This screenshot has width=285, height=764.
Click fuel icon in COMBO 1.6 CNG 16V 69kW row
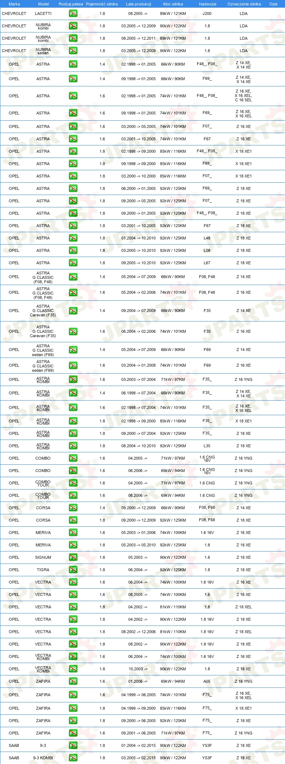[73, 471]
